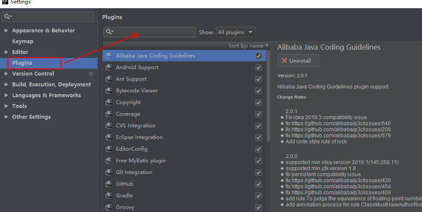422x212 pixels.
Task: Click the Free MyBatis plugin icon
Action: click(109, 161)
